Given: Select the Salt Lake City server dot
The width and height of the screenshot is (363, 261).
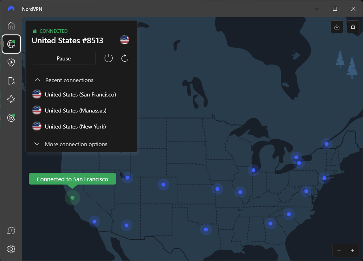Looking at the screenshot, I should click(127, 177).
